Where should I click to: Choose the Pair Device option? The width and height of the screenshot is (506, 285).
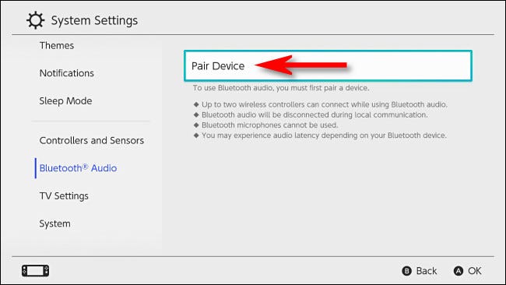tap(328, 65)
